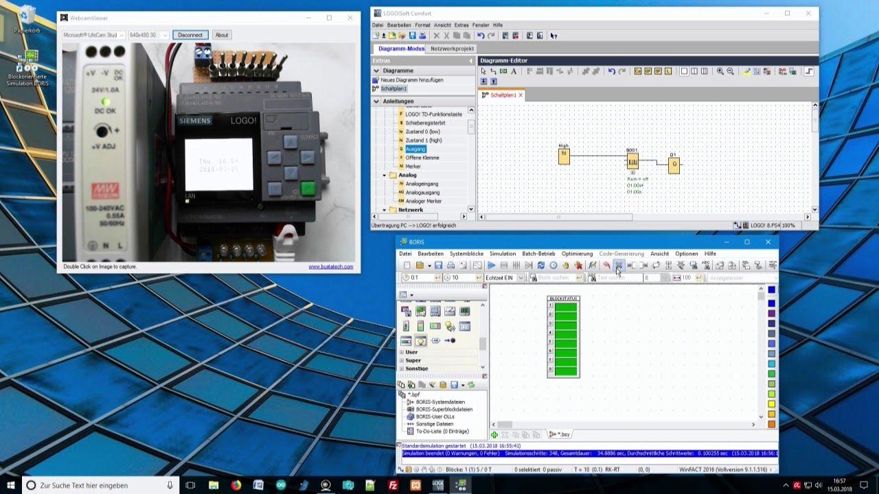Choose the connect wire tool in Diagramm-Editor
The width and height of the screenshot is (879, 494).
[493, 71]
